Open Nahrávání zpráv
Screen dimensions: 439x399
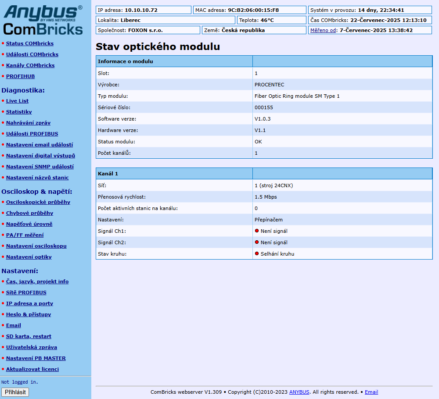click(28, 123)
